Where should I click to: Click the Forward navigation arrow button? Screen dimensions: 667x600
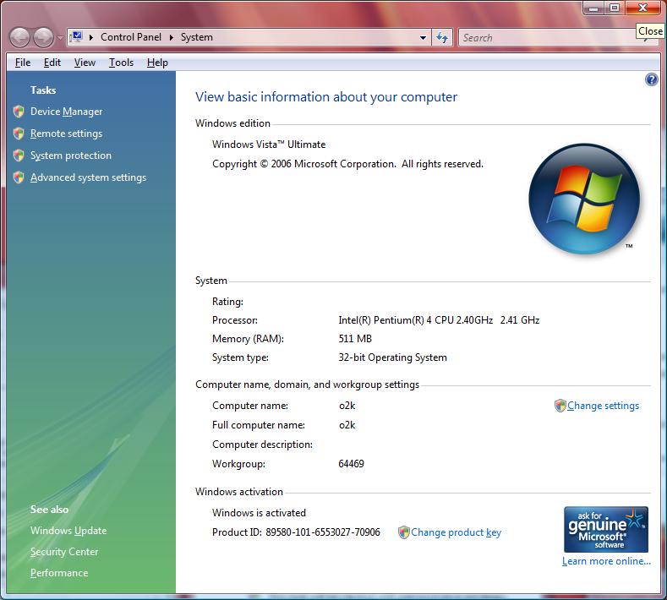(x=43, y=37)
